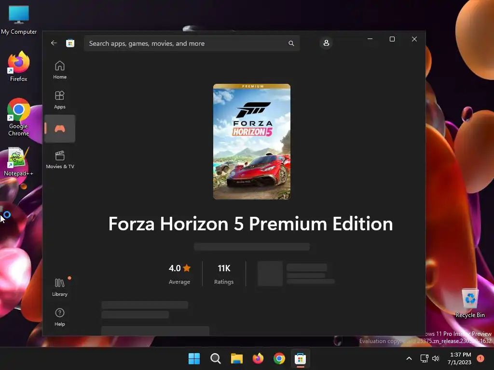Screen dimensions: 494x370
Task: Maximize the Microsoft Store window
Action: 392,39
